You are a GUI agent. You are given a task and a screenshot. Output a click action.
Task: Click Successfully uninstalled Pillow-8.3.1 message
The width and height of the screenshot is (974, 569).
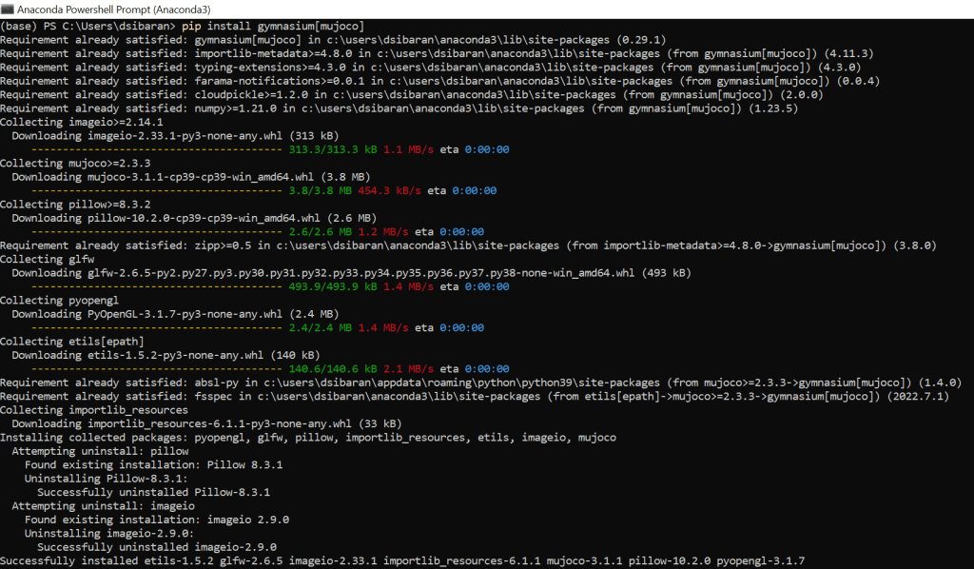[x=153, y=492]
